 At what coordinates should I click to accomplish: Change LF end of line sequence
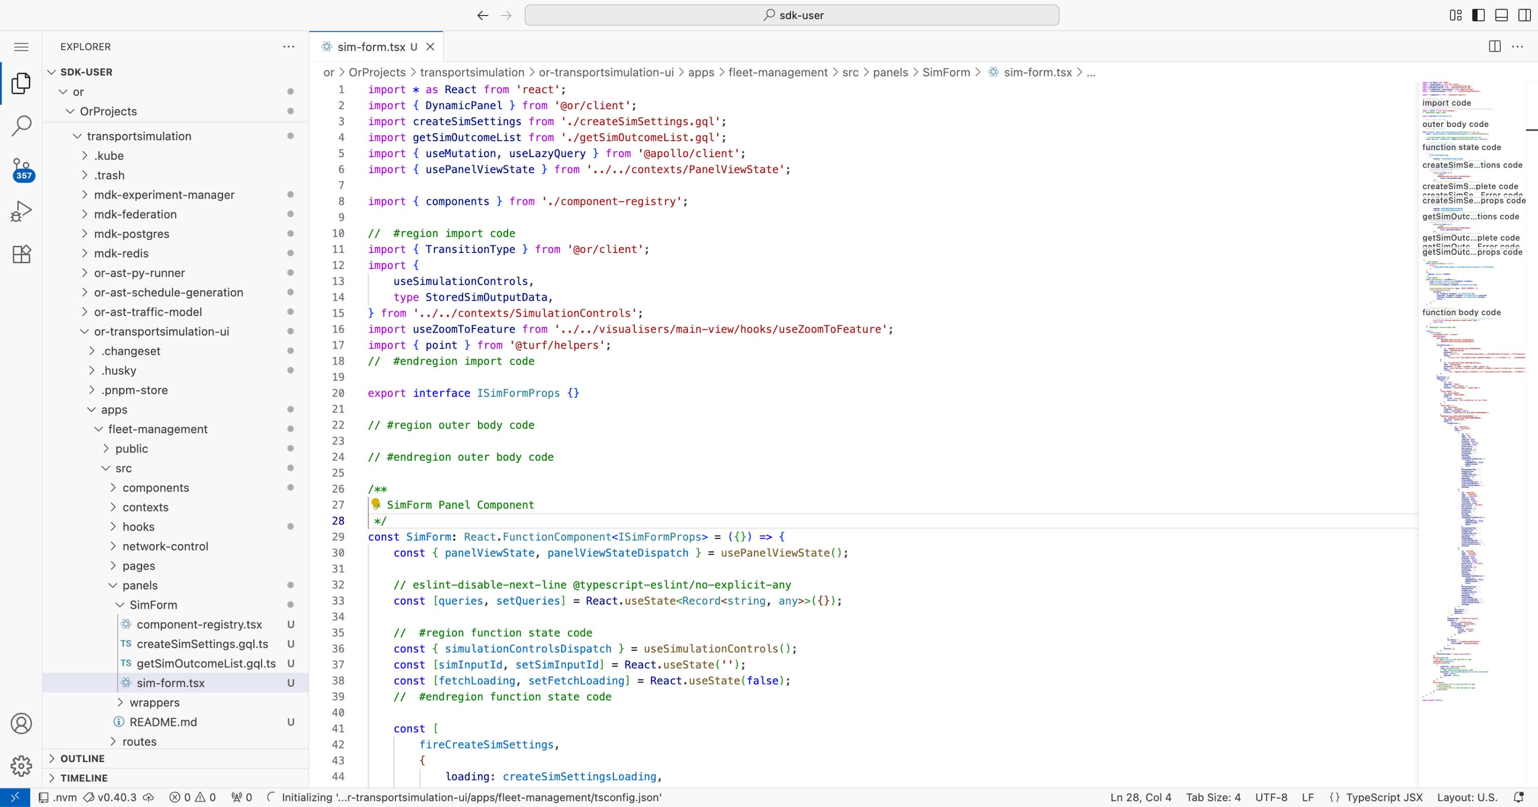pyautogui.click(x=1307, y=798)
